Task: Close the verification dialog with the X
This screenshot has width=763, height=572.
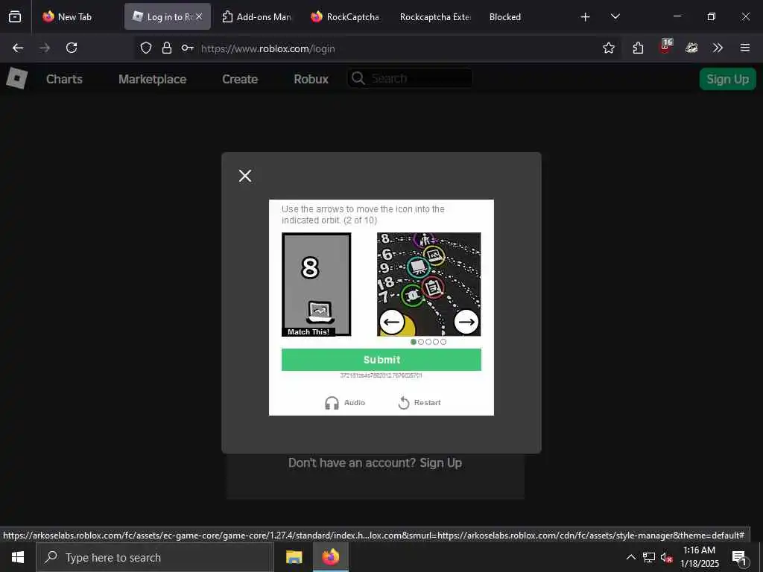Action: (x=245, y=176)
